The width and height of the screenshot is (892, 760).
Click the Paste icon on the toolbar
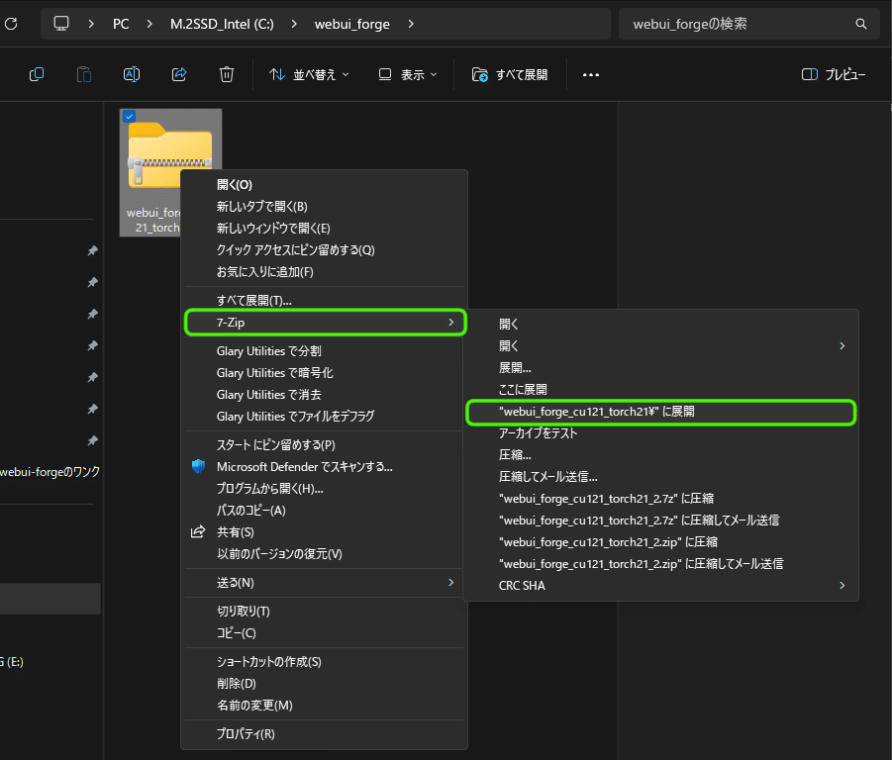(x=83, y=74)
